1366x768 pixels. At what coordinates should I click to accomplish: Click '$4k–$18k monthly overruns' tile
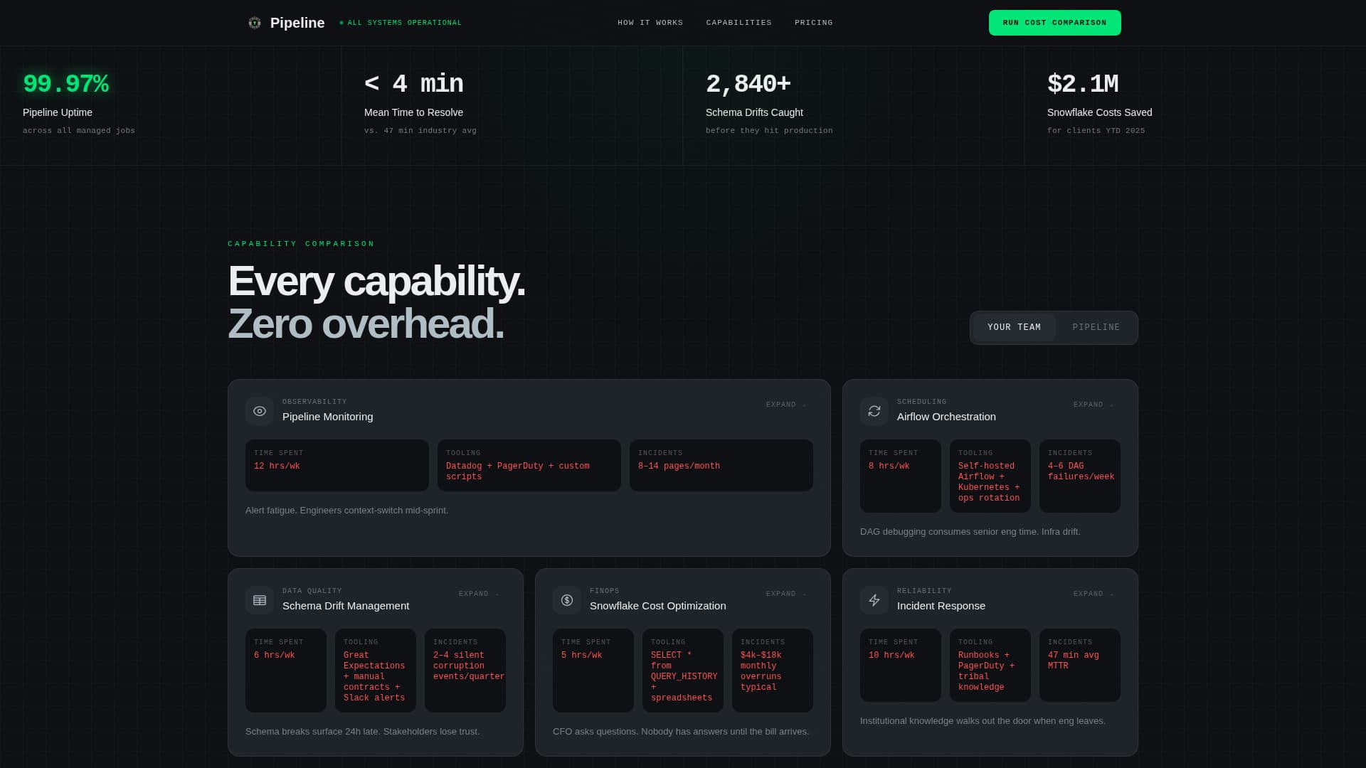pyautogui.click(x=773, y=671)
